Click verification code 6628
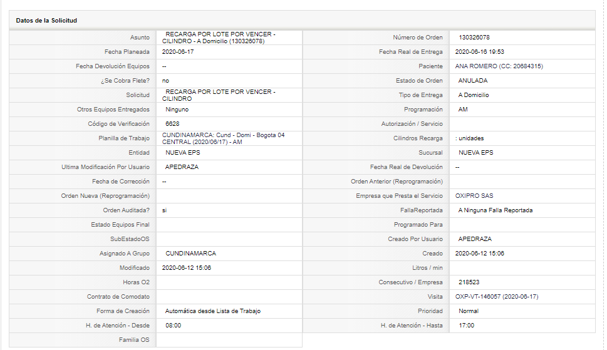Image resolution: width=607 pixels, height=350 pixels. (172, 124)
